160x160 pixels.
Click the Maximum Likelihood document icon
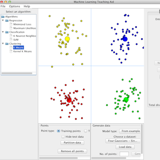point(11,28)
